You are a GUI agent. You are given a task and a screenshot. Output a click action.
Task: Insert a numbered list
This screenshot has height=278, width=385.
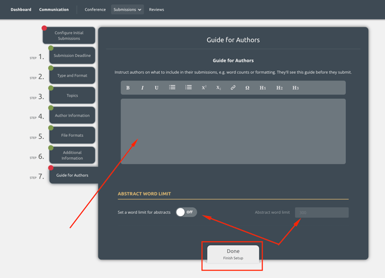click(189, 88)
